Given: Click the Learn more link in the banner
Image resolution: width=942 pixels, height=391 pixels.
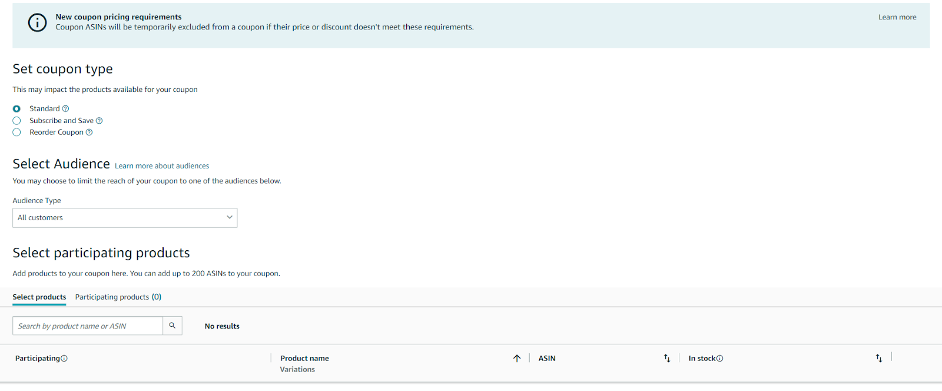Looking at the screenshot, I should pyautogui.click(x=897, y=17).
